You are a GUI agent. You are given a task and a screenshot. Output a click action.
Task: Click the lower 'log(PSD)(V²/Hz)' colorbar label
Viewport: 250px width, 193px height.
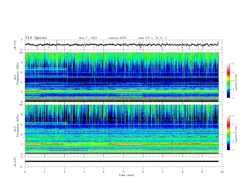[236, 134]
